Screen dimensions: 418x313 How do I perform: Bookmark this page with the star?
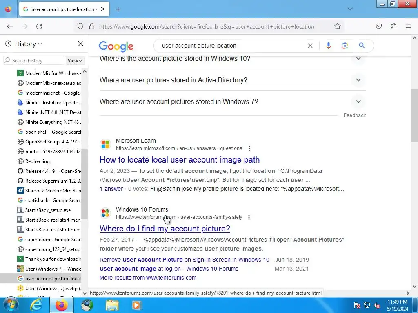pos(338,26)
